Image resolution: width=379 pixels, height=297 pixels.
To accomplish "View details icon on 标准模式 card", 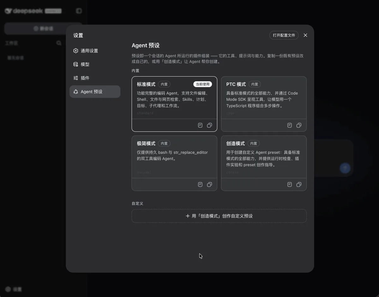I will click(200, 125).
